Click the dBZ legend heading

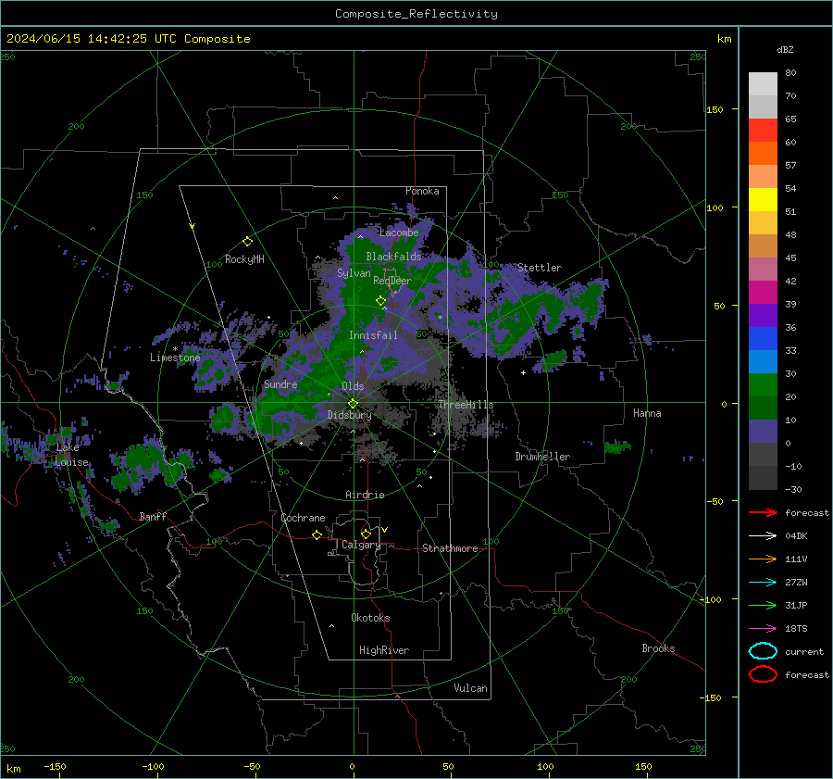pyautogui.click(x=785, y=50)
